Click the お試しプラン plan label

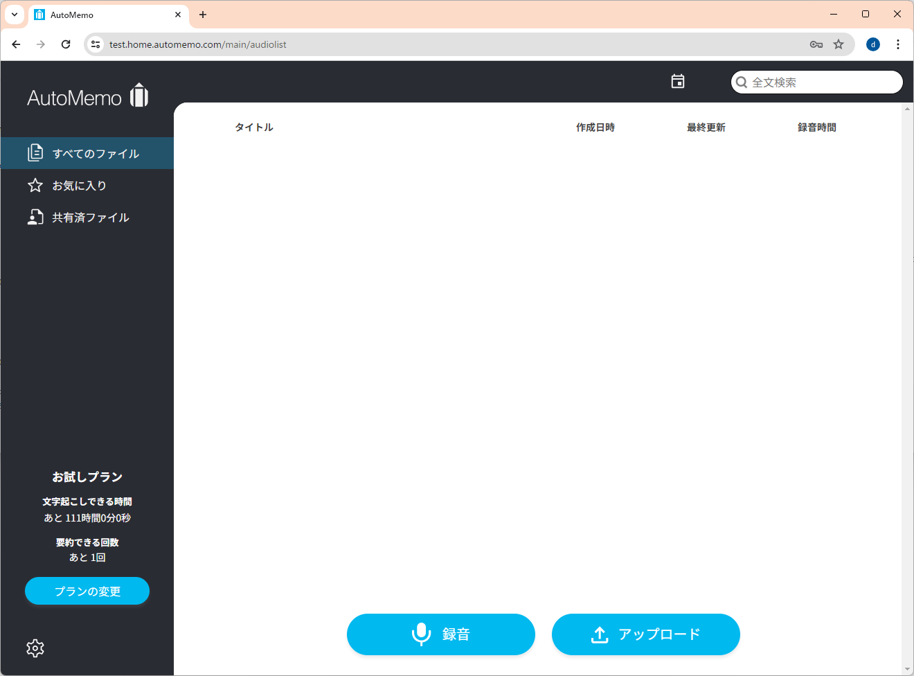coord(87,477)
